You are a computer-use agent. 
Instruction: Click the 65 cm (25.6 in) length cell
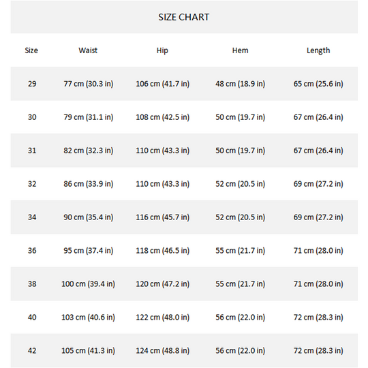pyautogui.click(x=318, y=84)
